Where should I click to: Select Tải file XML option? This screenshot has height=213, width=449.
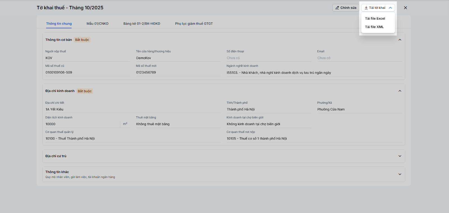click(x=374, y=27)
